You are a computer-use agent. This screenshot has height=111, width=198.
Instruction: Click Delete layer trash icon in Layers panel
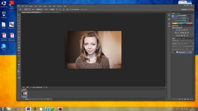(191, 99)
